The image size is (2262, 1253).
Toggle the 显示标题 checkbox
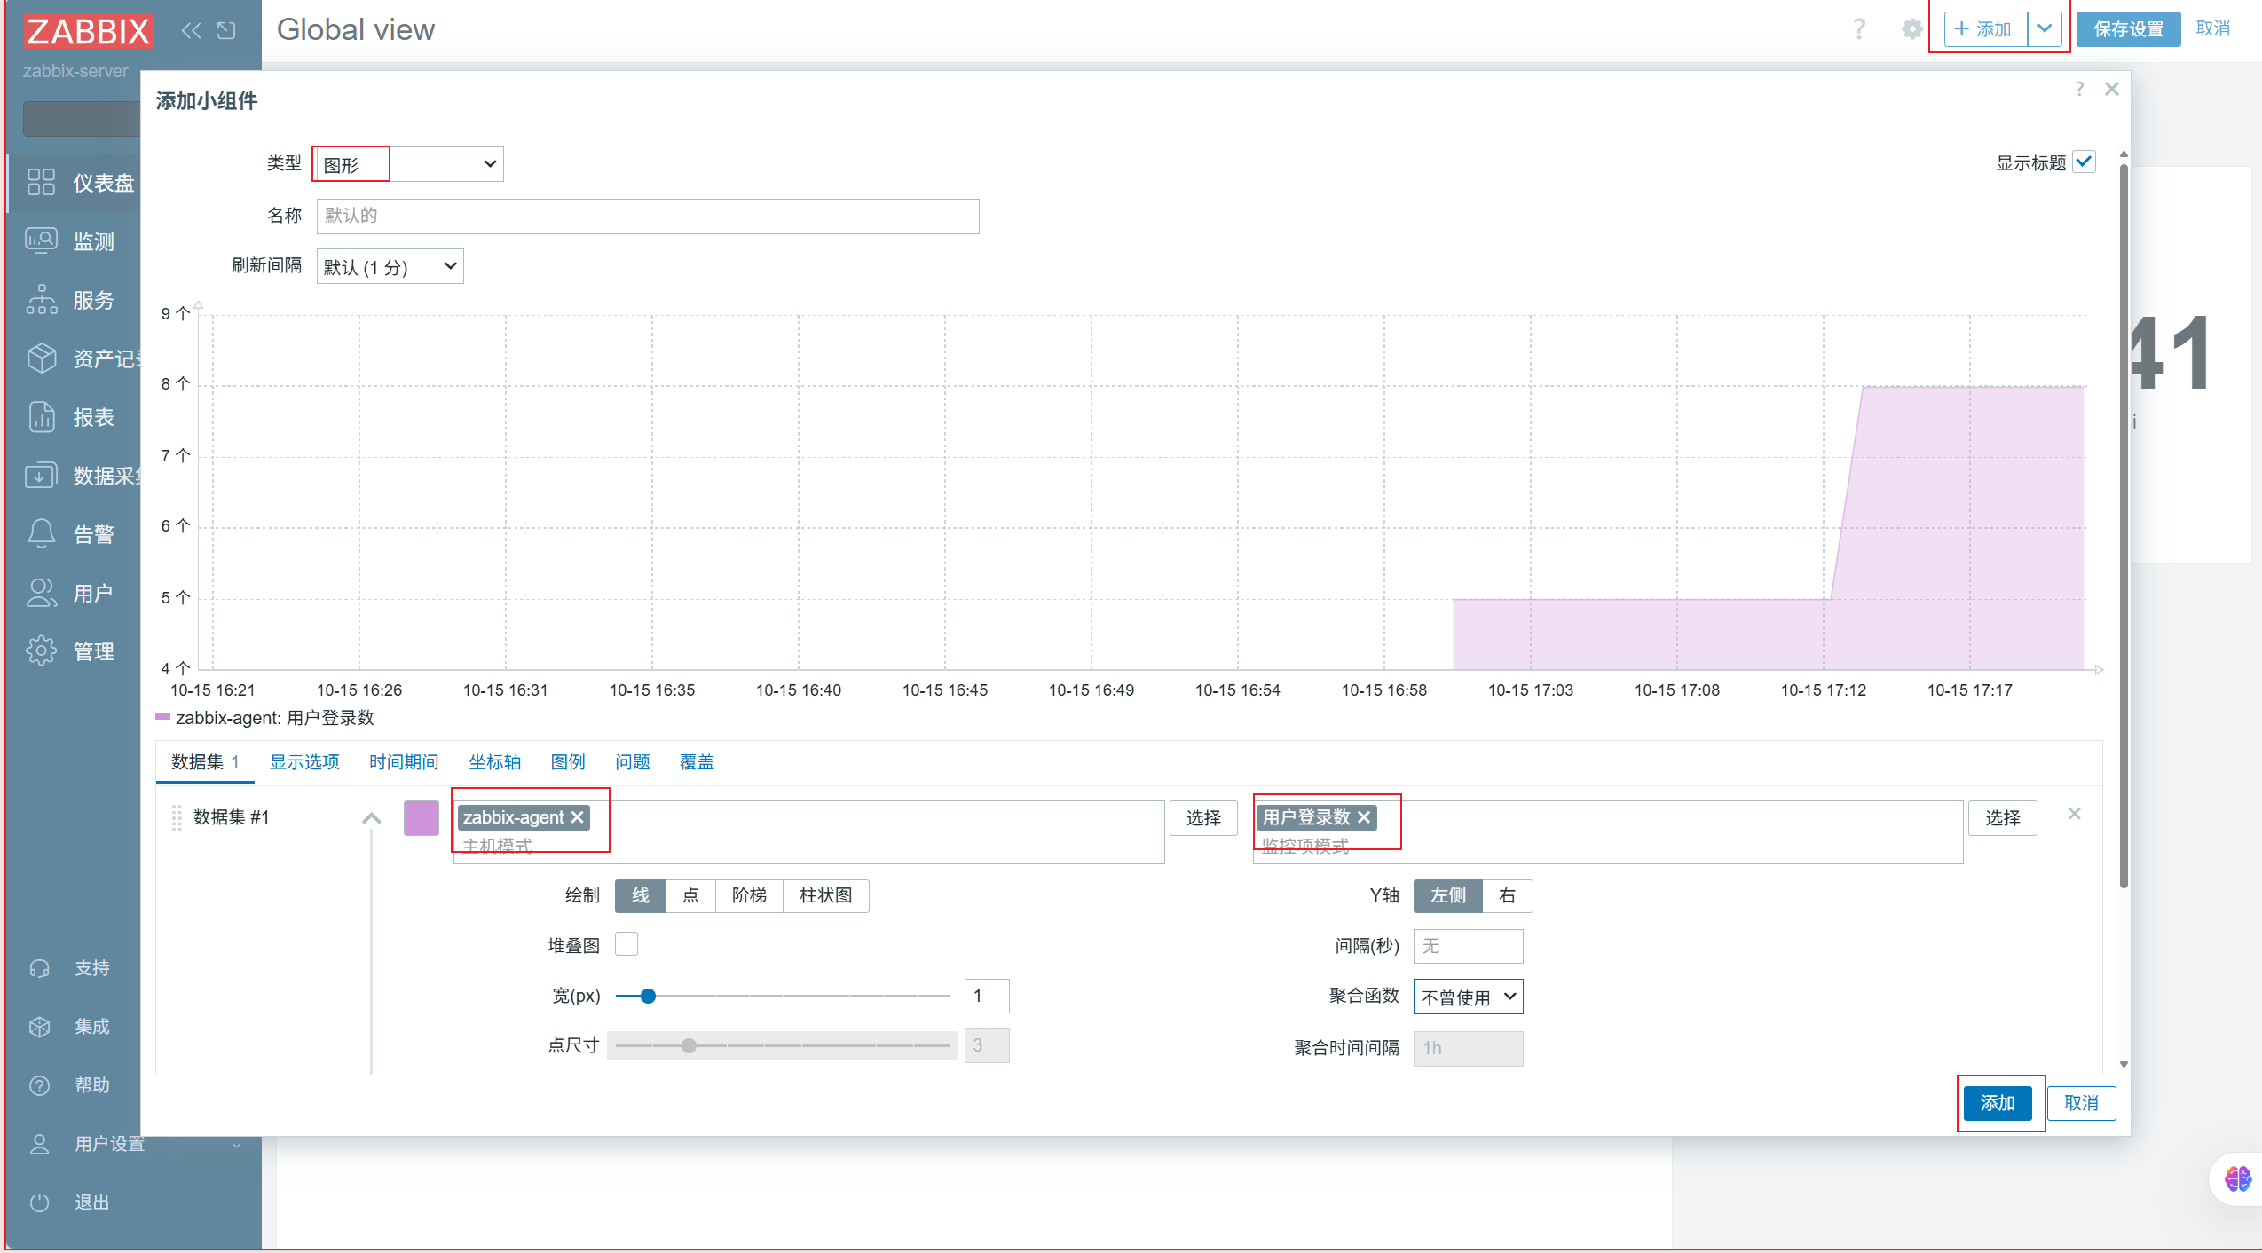tap(2084, 162)
